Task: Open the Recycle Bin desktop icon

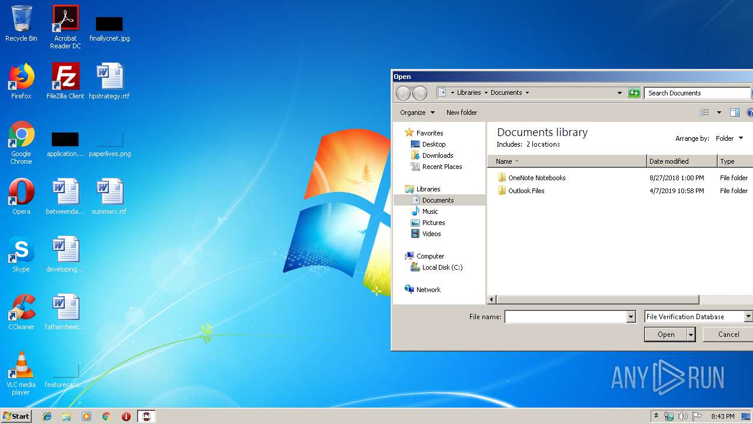Action: click(21, 24)
